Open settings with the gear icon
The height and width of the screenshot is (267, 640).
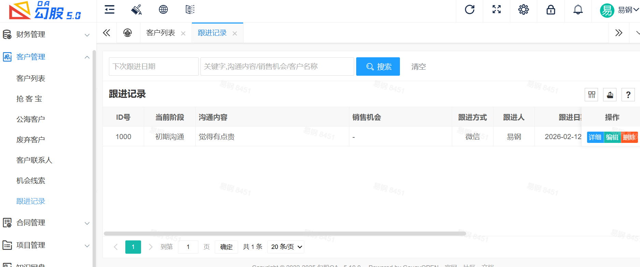[523, 10]
